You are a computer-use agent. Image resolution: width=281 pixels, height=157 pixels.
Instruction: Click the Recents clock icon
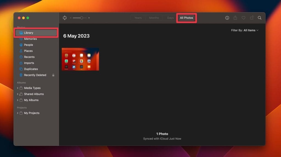(x=21, y=57)
